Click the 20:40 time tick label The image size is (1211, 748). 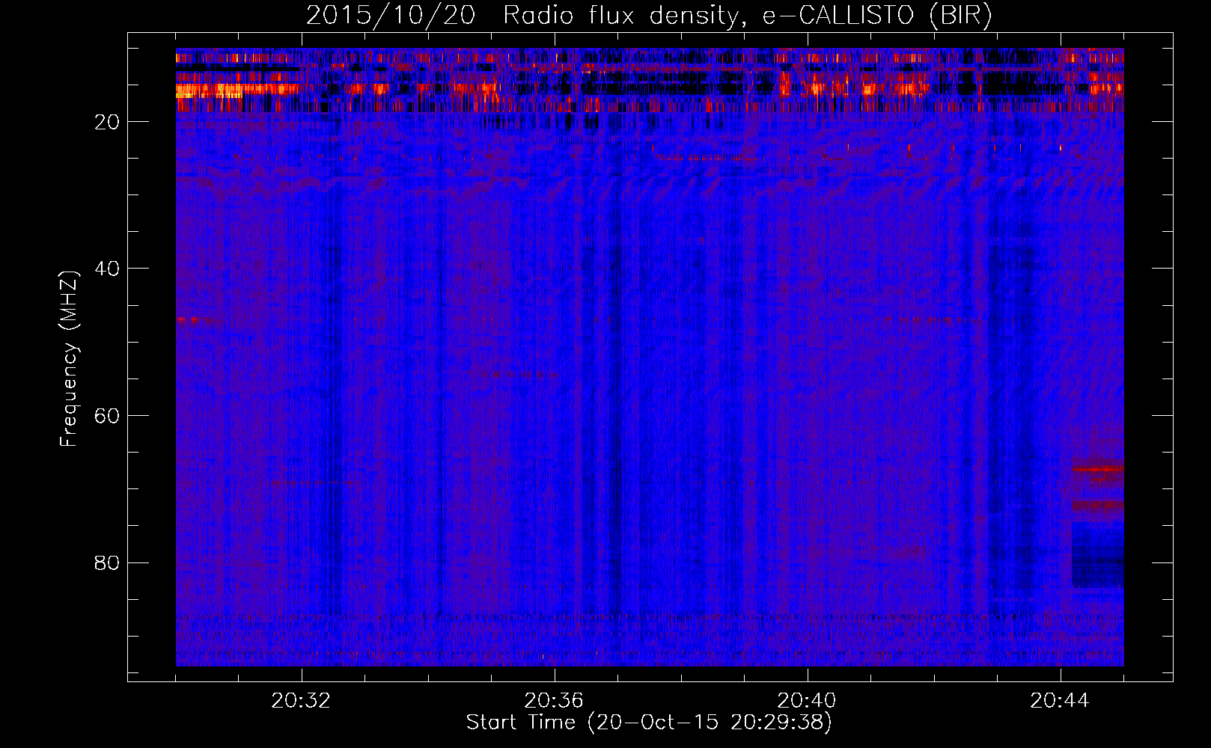(807, 701)
